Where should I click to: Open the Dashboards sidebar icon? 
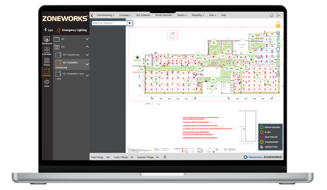click(47, 40)
